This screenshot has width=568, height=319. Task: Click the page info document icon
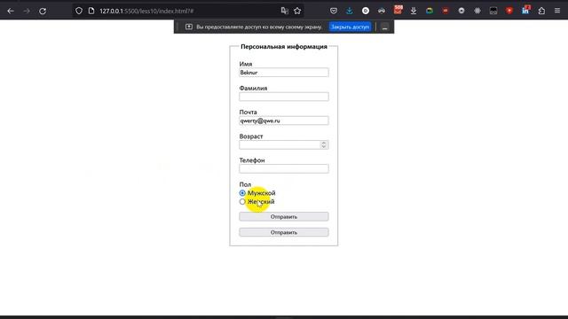tap(91, 11)
